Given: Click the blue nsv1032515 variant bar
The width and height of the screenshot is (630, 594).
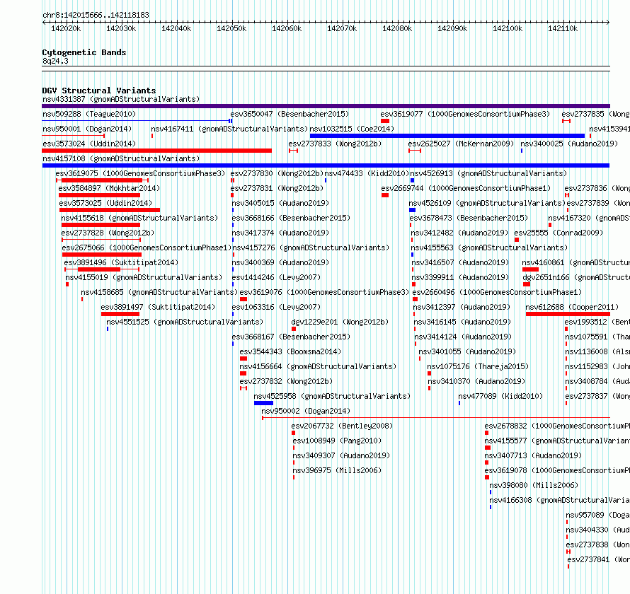Looking at the screenshot, I should [x=447, y=136].
